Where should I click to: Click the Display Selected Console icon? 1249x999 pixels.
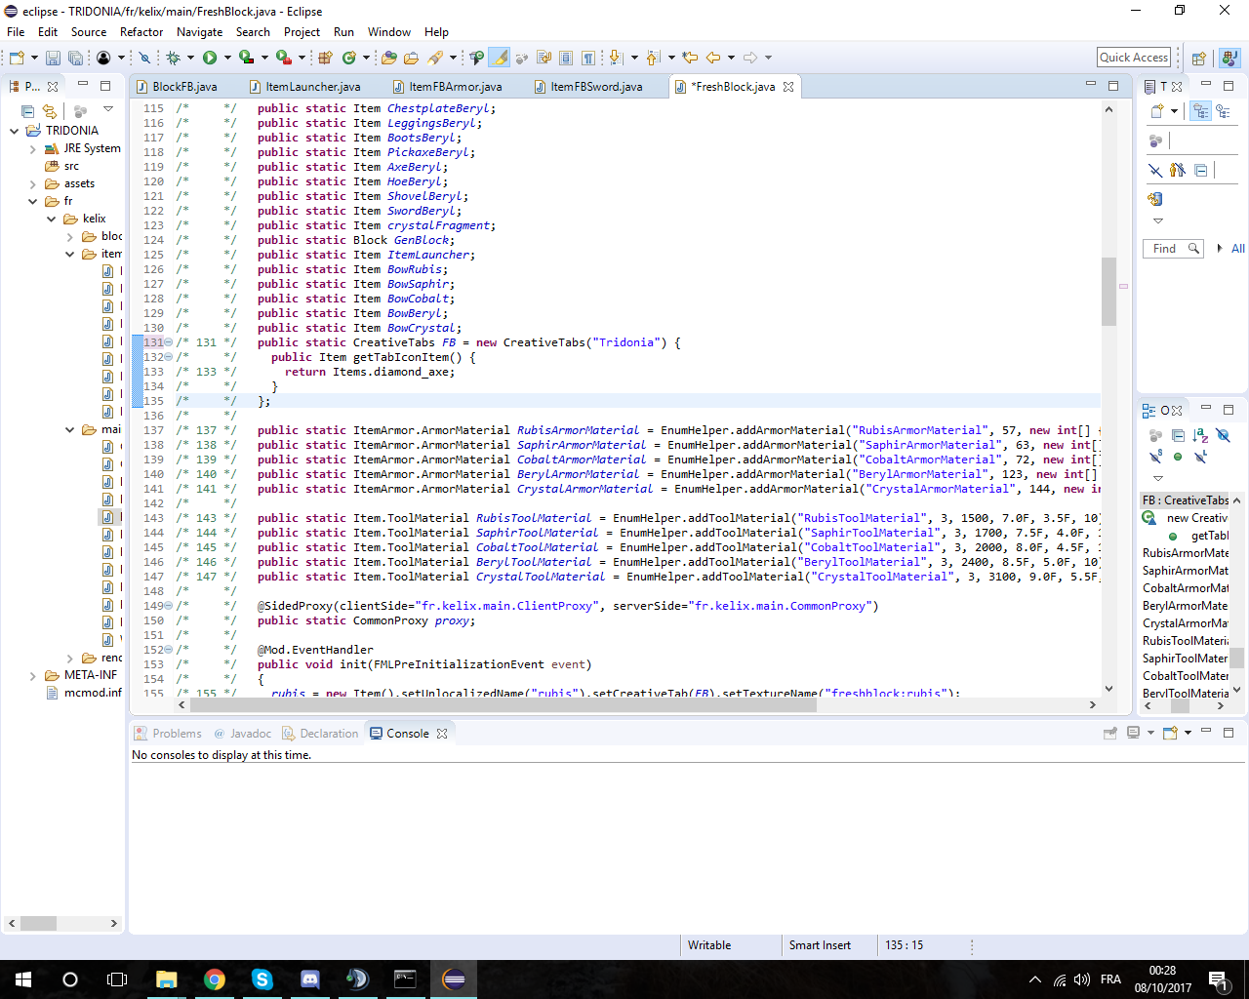click(1133, 733)
